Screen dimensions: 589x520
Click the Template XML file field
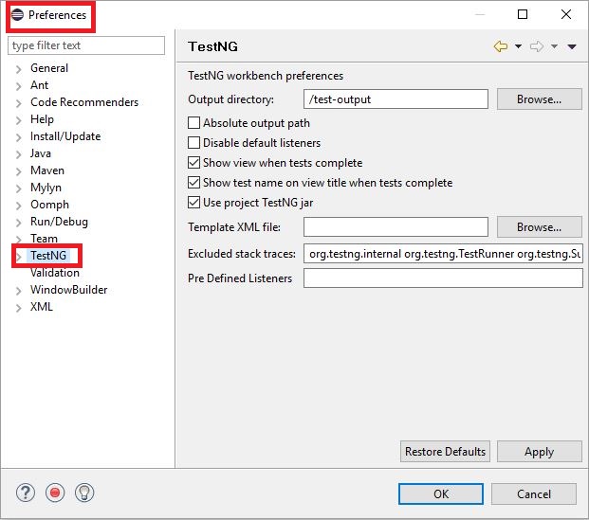396,227
